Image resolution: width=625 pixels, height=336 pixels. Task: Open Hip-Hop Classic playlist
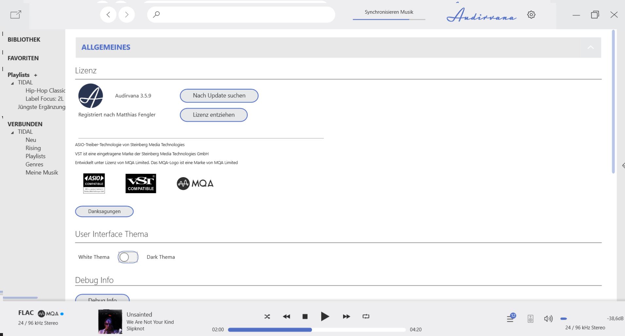(x=45, y=90)
